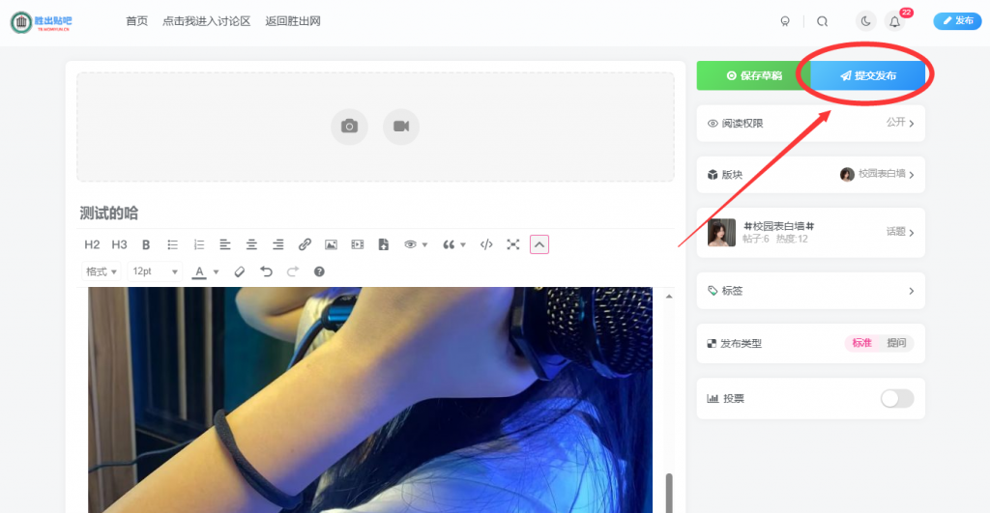The width and height of the screenshot is (990, 513).
Task: Redo last edit
Action: point(292,271)
